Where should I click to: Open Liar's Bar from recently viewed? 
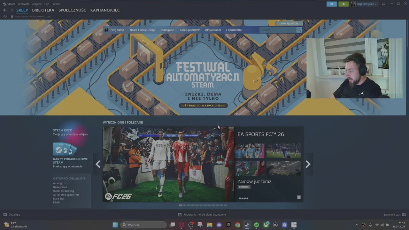click(59, 199)
